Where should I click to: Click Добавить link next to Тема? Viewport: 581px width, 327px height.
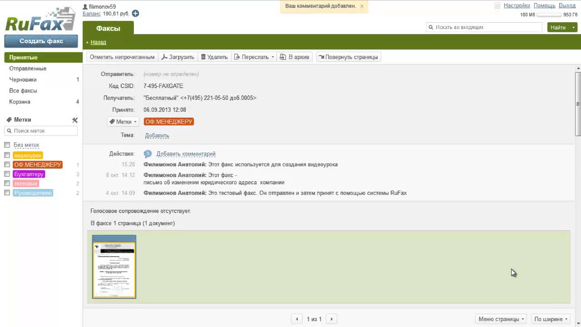pos(157,135)
